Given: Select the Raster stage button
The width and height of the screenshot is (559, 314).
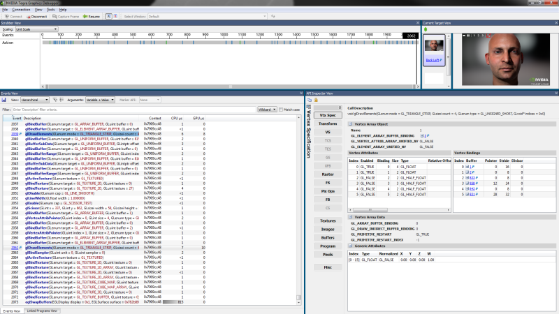Looking at the screenshot, I should tap(328, 174).
